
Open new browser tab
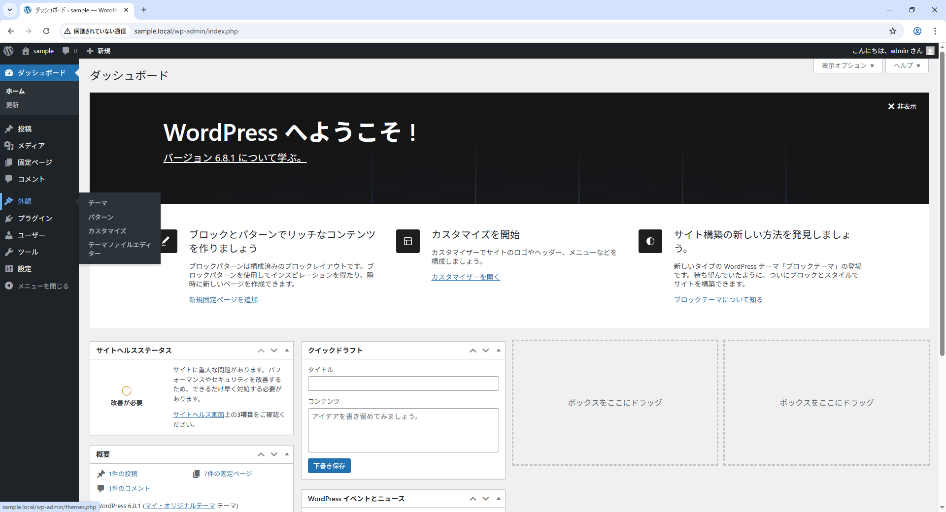[x=144, y=10]
